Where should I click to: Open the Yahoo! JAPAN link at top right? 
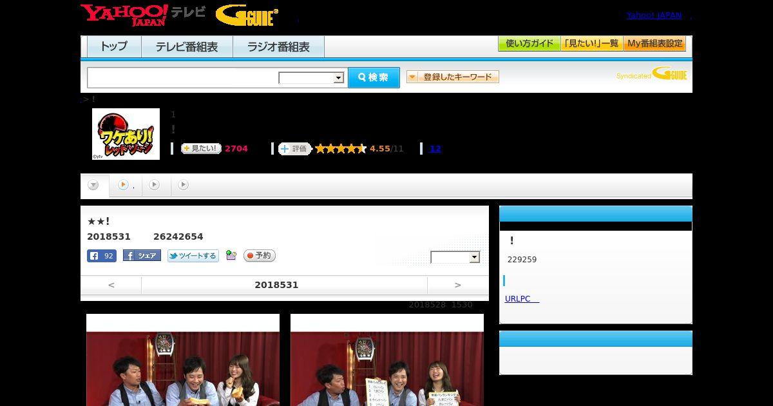[654, 15]
